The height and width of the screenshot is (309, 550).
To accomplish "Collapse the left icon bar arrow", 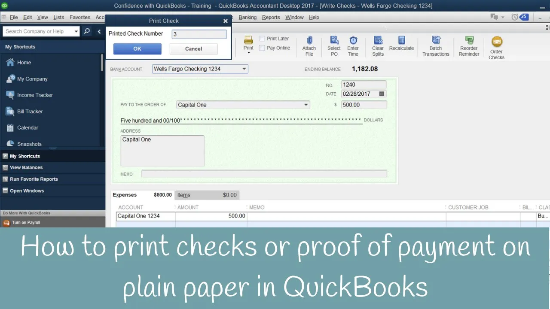I will 99,31.
